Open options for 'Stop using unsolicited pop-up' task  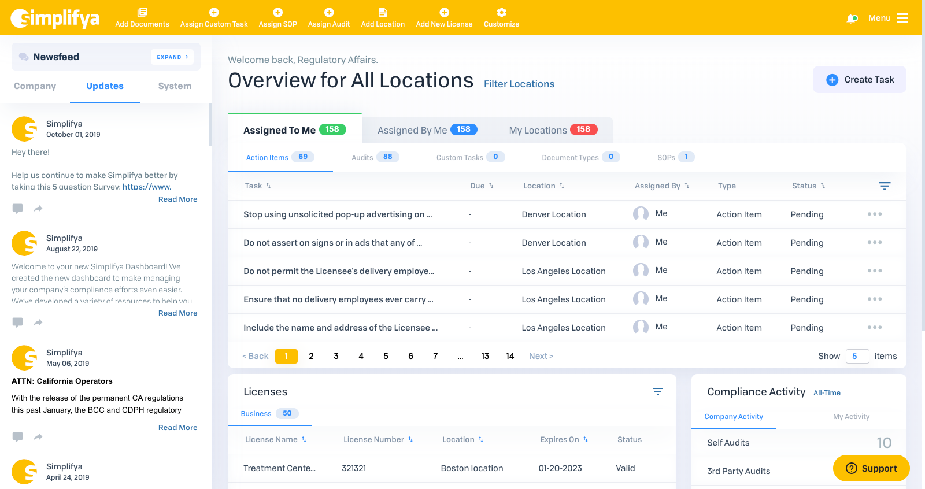(875, 214)
